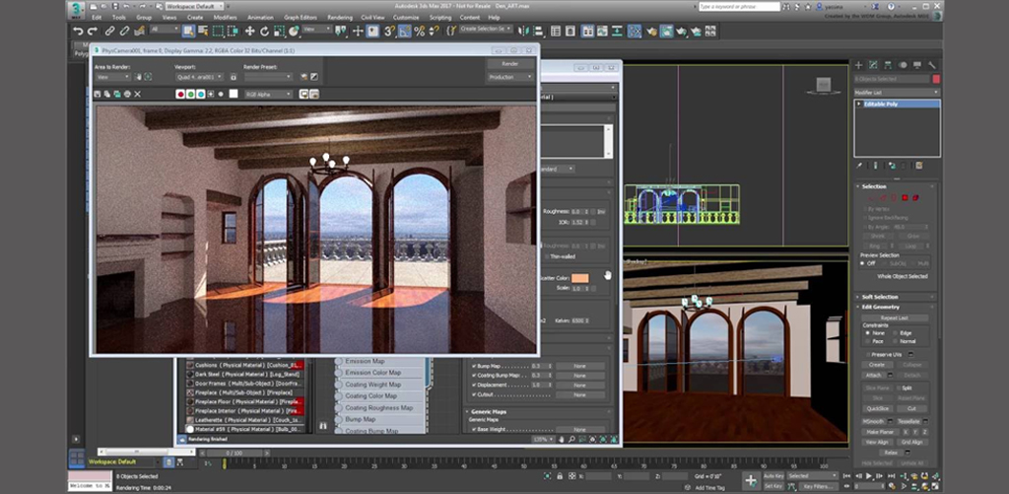Clear the rendered image with X icon
The image size is (1009, 494).
tap(137, 94)
